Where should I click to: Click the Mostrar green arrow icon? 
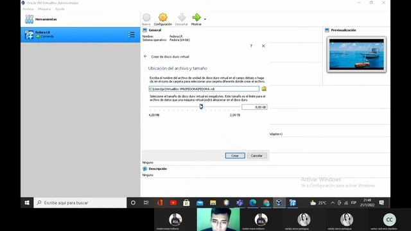pyautogui.click(x=196, y=17)
